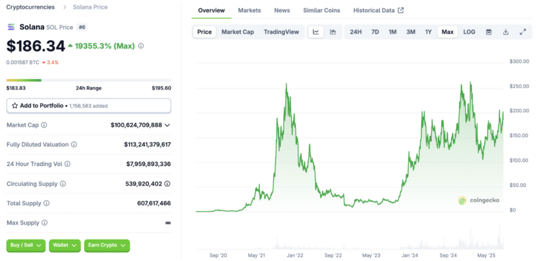The height and width of the screenshot is (261, 556).
Task: Switch to the News tab
Action: pyautogui.click(x=282, y=10)
